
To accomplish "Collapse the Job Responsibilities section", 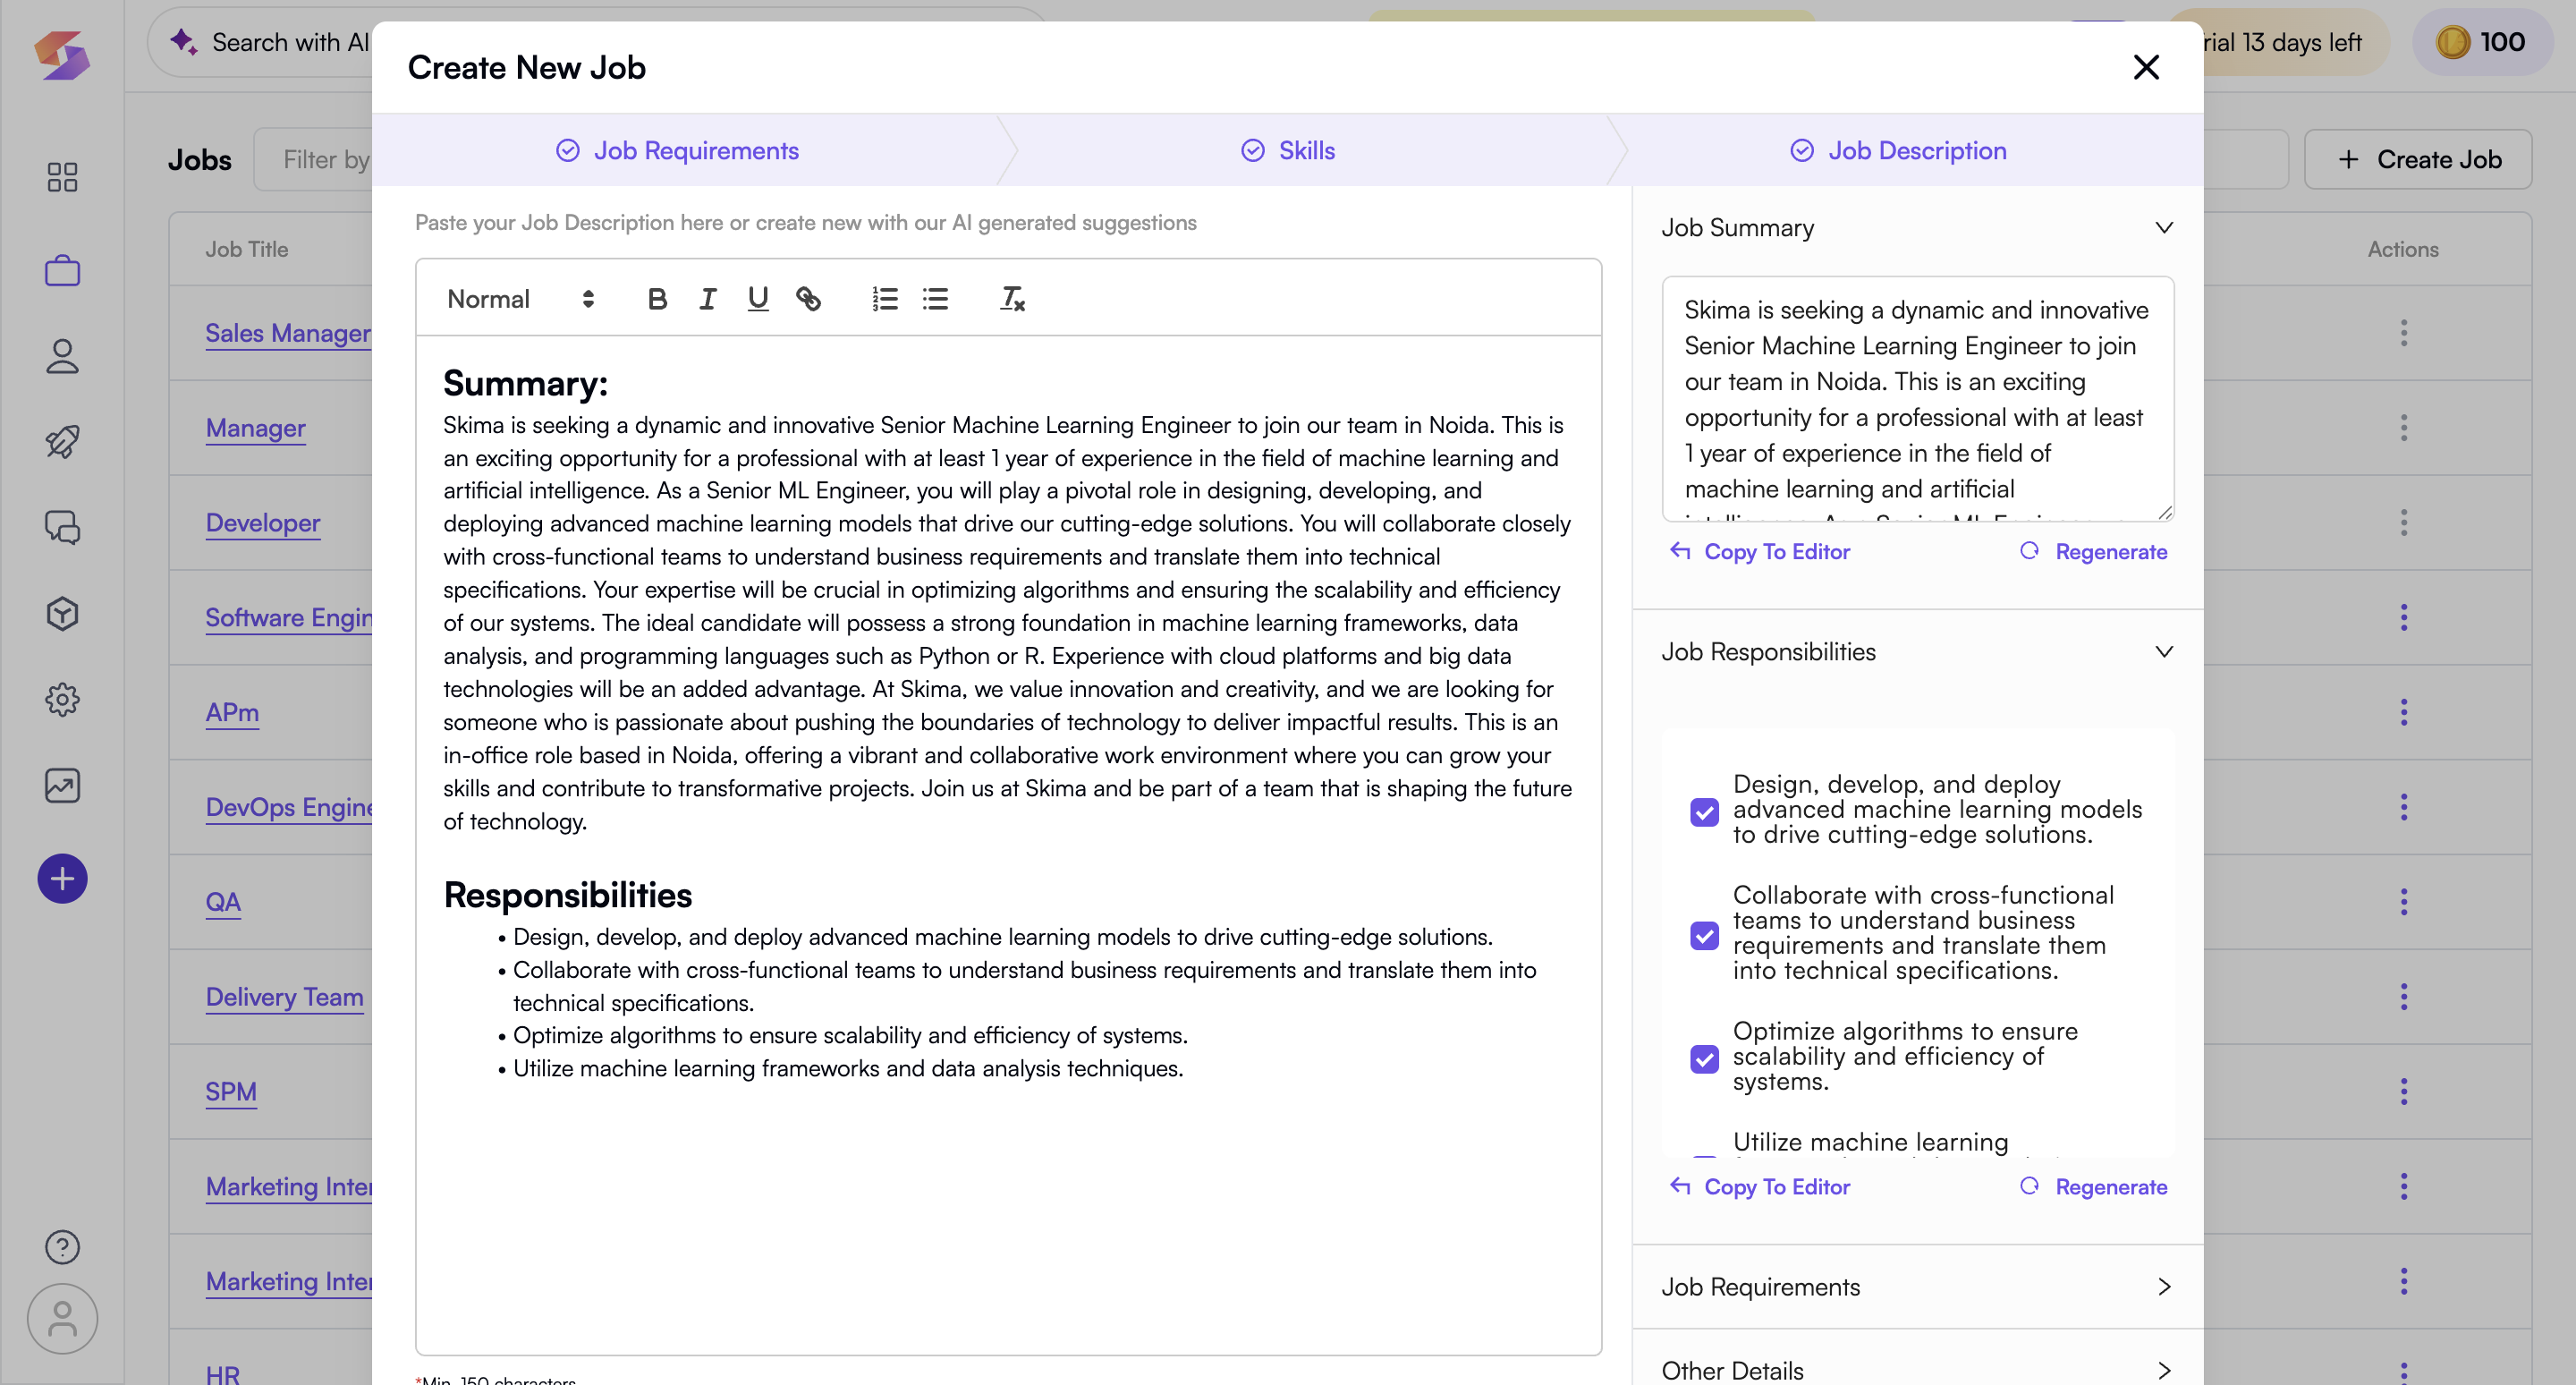I will [x=2164, y=652].
